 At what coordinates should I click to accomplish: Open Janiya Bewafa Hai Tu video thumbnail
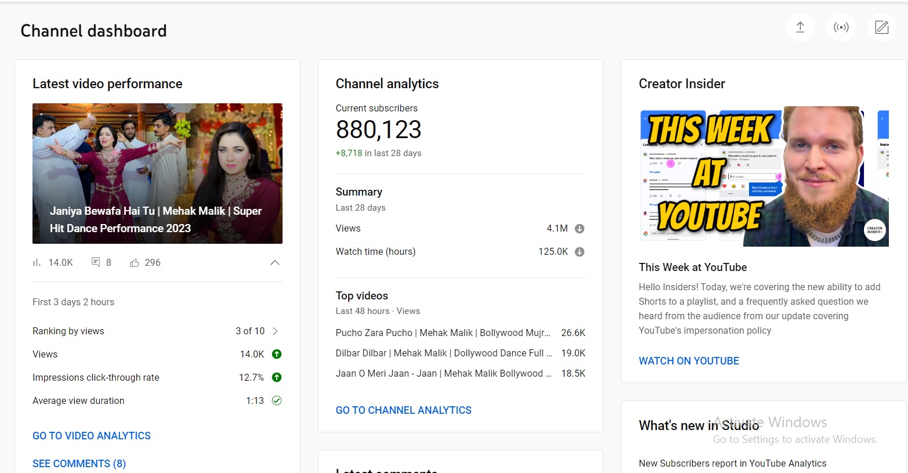click(x=157, y=174)
